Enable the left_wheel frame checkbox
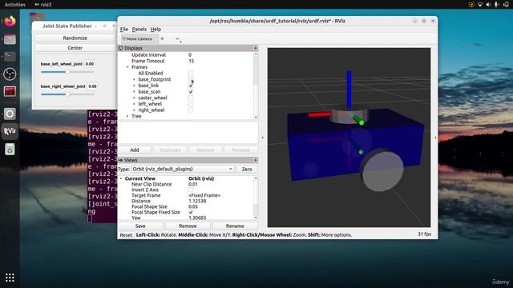 click(191, 104)
